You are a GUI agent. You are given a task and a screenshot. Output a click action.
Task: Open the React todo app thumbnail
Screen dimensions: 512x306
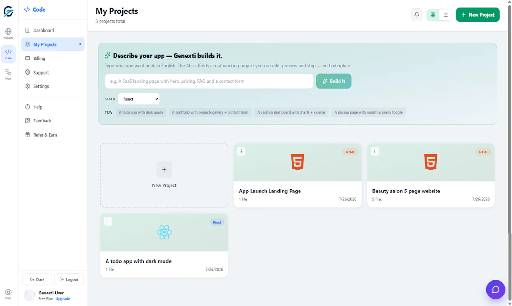click(x=164, y=232)
